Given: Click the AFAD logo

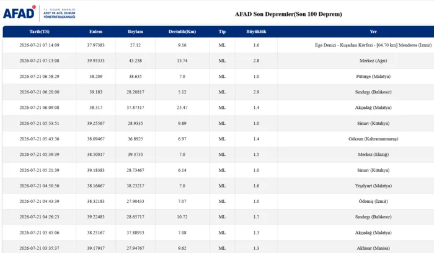Looking at the screenshot, I should (x=39, y=13).
